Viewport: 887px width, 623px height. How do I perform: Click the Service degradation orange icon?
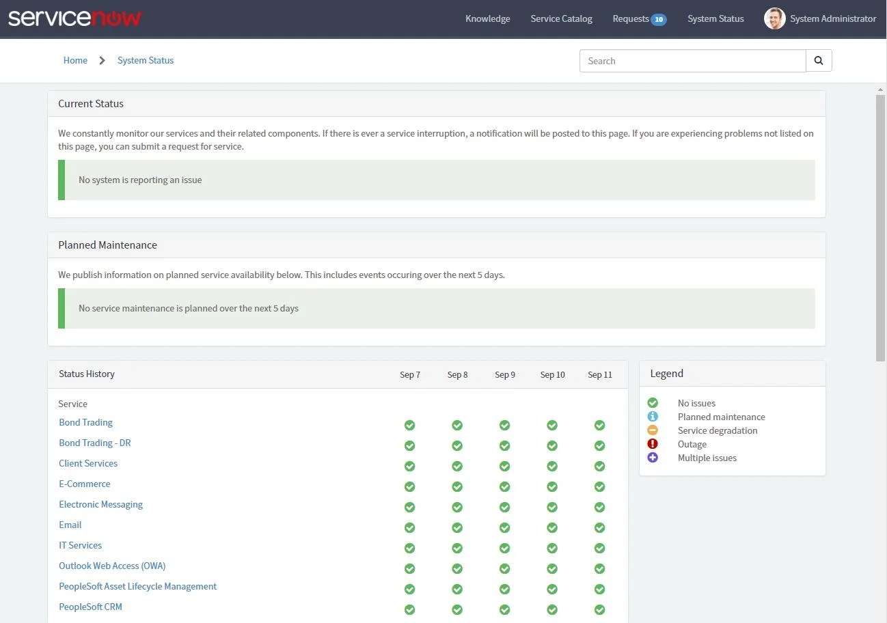(653, 430)
